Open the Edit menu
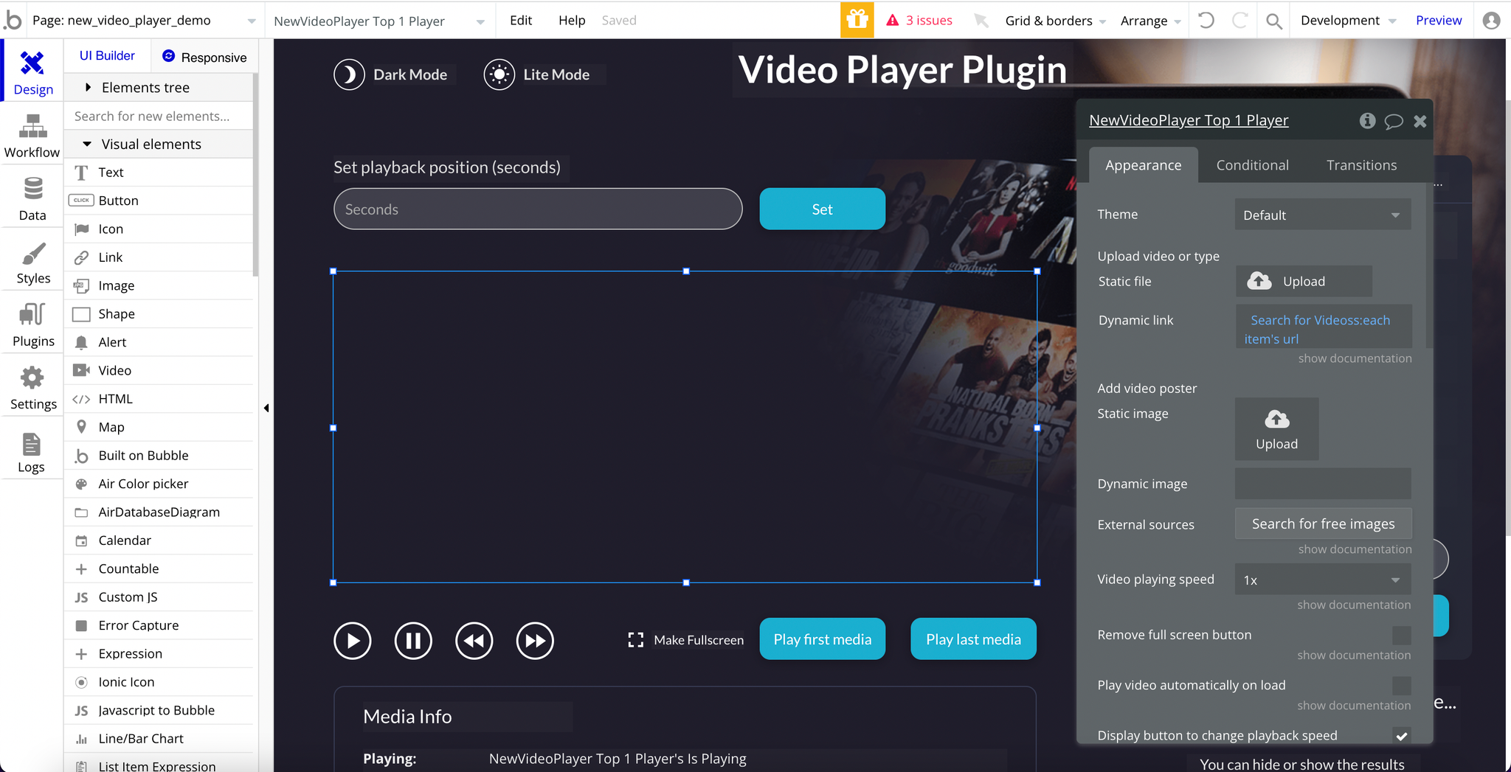Screen dimensions: 1511x772 coord(521,21)
